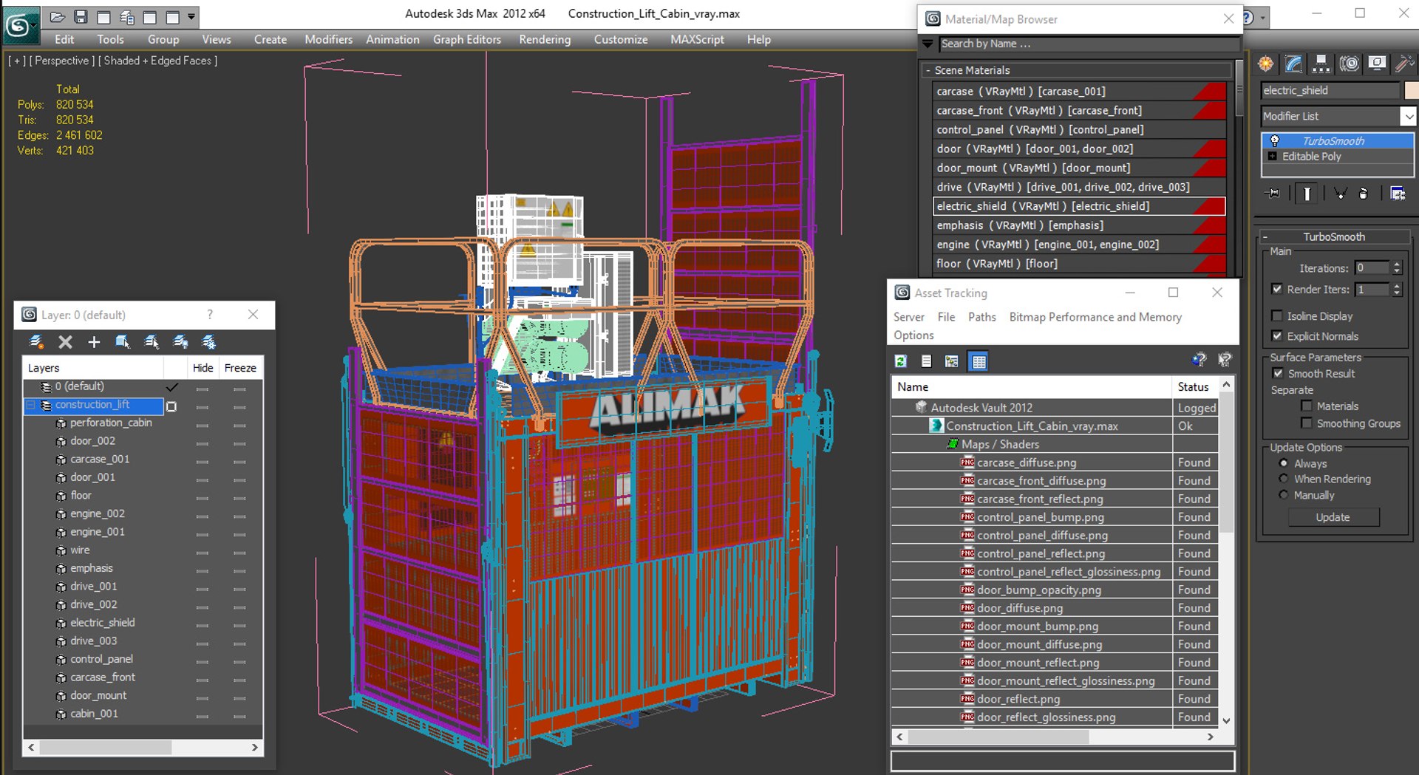The image size is (1419, 775).
Task: Toggle Smooth Result checkbox
Action: tap(1278, 374)
